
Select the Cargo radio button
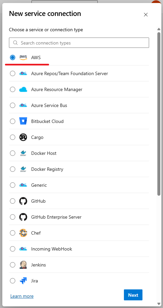click(13, 137)
